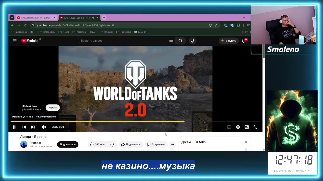
Task: Toggle subtitles in the video player
Action: (229, 127)
